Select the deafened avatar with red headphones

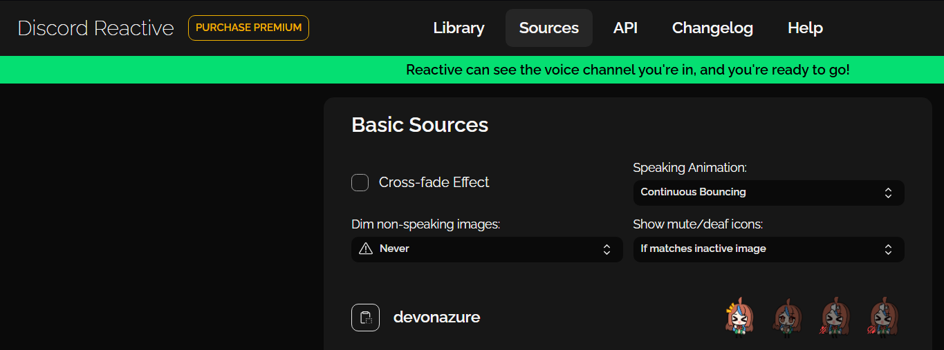(882, 318)
